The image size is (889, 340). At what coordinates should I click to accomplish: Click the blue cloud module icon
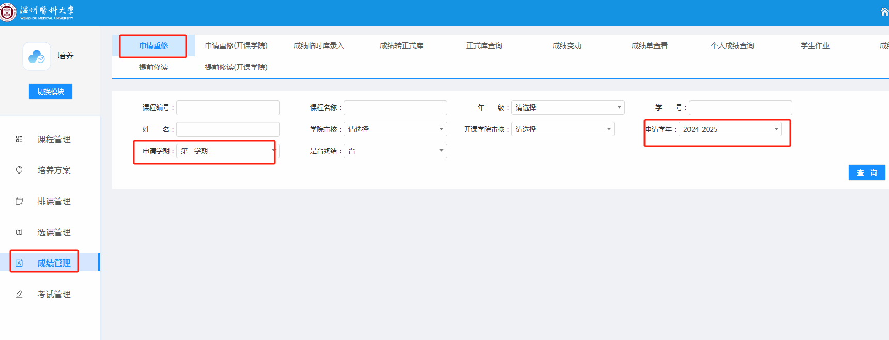pyautogui.click(x=37, y=56)
